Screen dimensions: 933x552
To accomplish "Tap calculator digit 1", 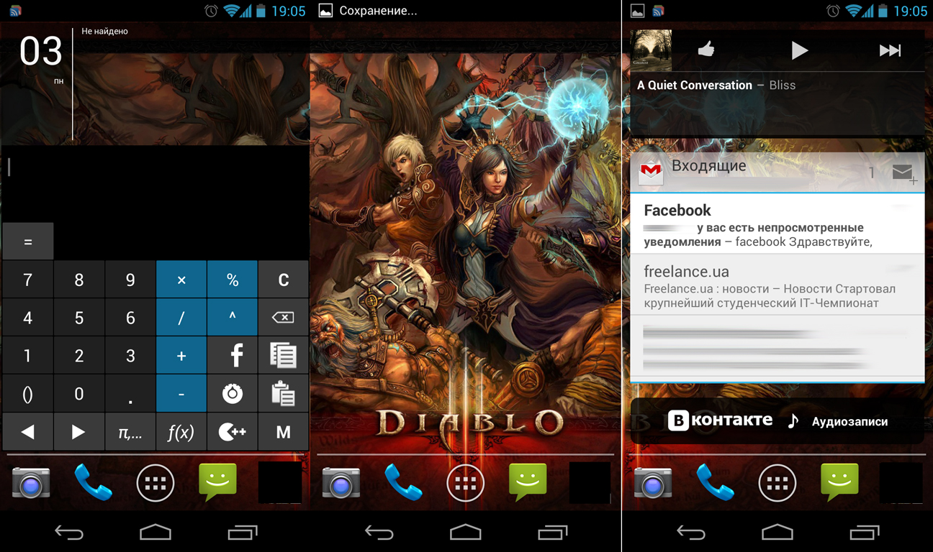I will pyautogui.click(x=27, y=355).
